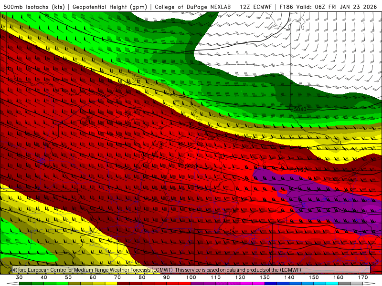Click the 170 kt colorbar label
Viewport: 382px width, 286px height.
363,277
